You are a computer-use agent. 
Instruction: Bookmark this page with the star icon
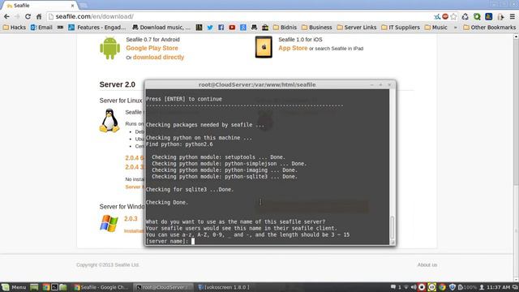(x=453, y=16)
